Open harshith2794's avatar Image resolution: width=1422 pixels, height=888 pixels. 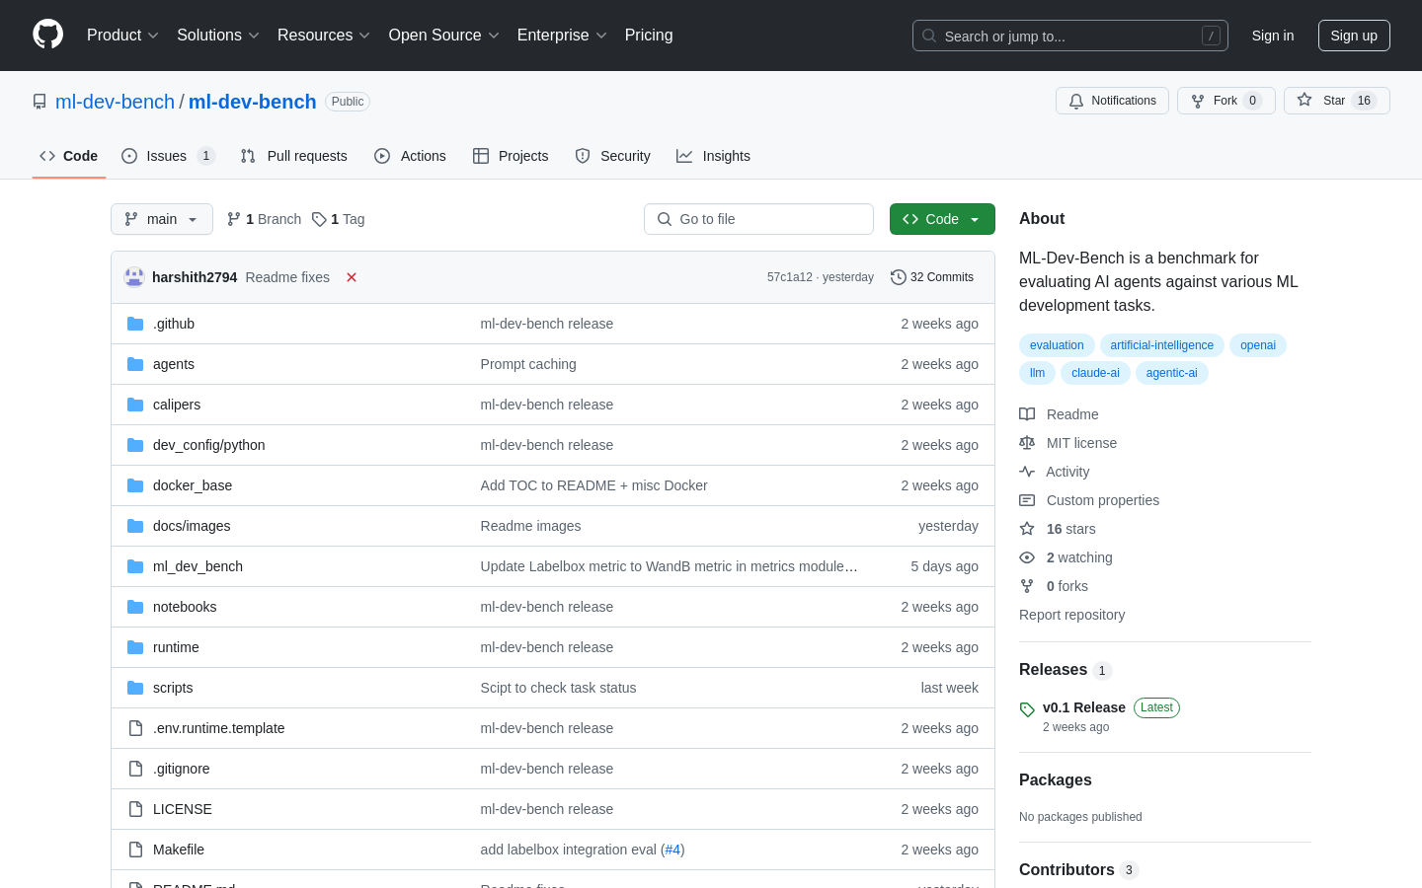[x=134, y=277]
